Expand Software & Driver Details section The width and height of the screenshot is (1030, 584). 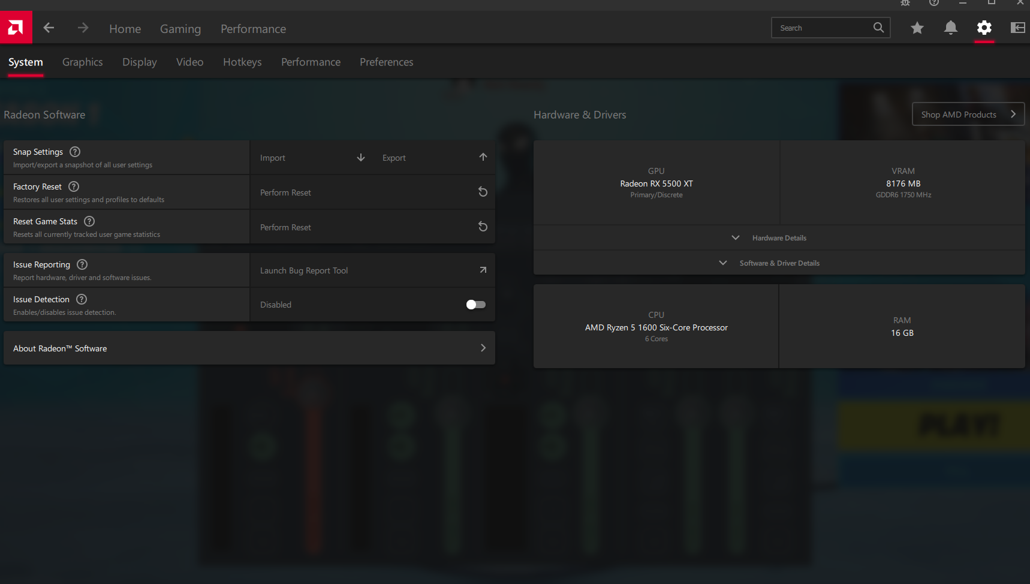[x=779, y=263]
